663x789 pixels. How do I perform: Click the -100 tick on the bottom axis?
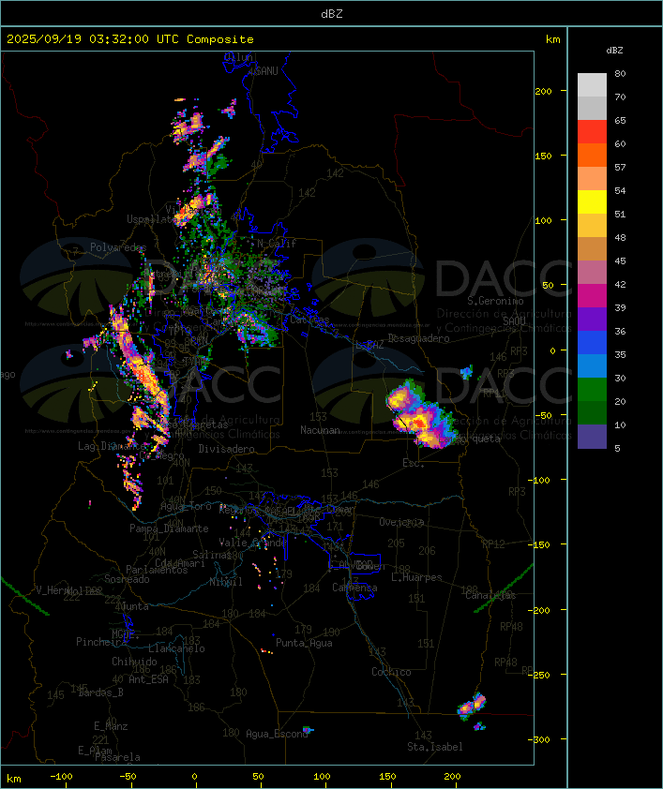61,777
